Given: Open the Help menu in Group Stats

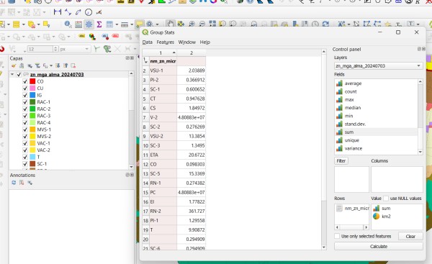Looking at the screenshot, I should 205,42.
